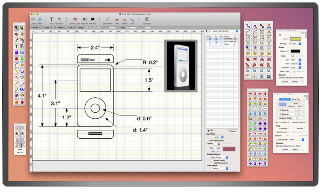Select the red up-arrow shape in arrows palette
The width and height of the screenshot is (321, 196).
click(265, 93)
